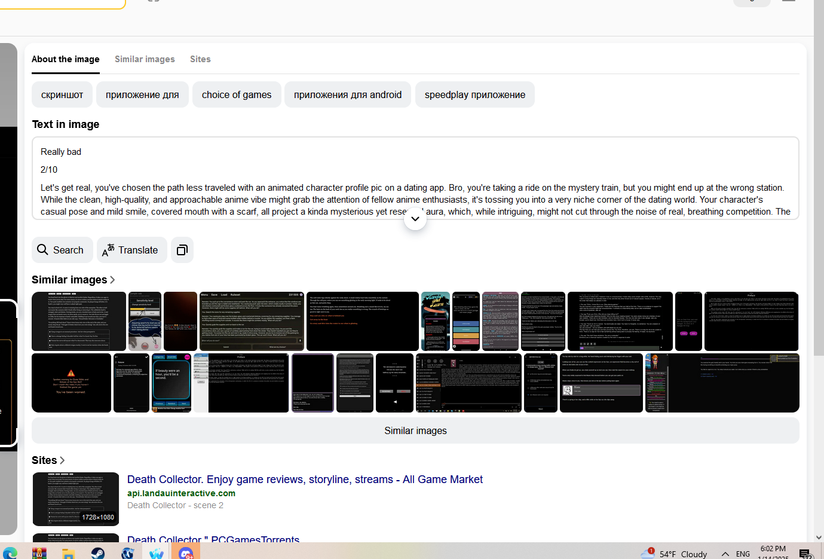Click the Death Collector - scene 2 description
The width and height of the screenshot is (824, 559).
pos(175,505)
